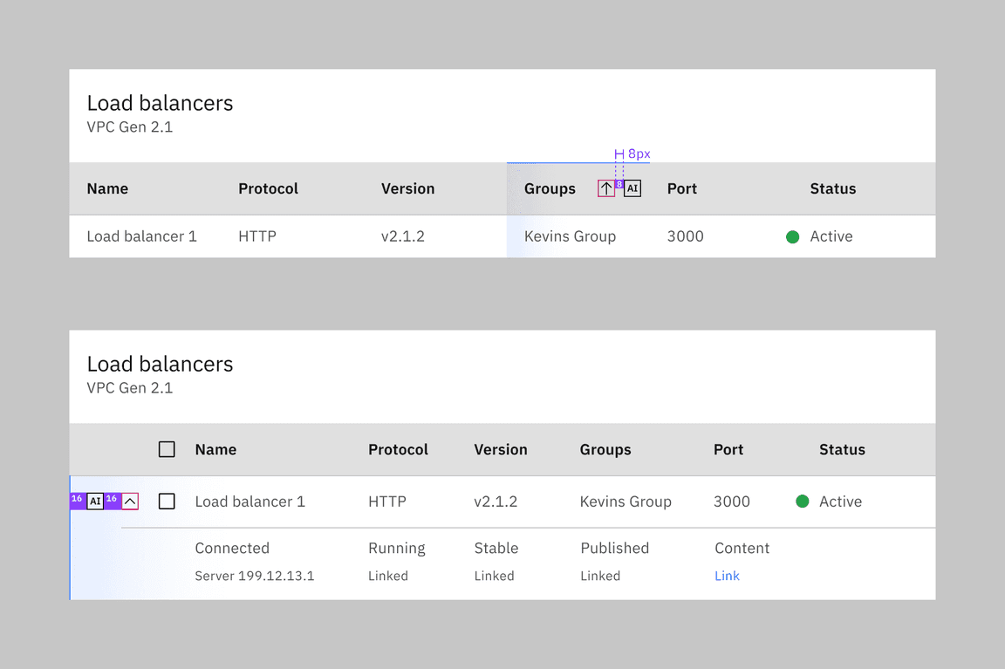Screen dimensions: 1005x669
Task: Sort by the Groups column header
Action: pyautogui.click(x=550, y=188)
